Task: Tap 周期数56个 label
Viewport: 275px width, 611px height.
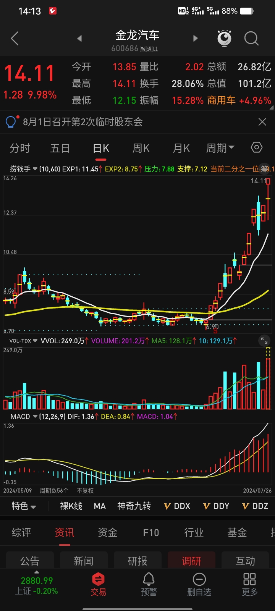Action: click(x=54, y=491)
